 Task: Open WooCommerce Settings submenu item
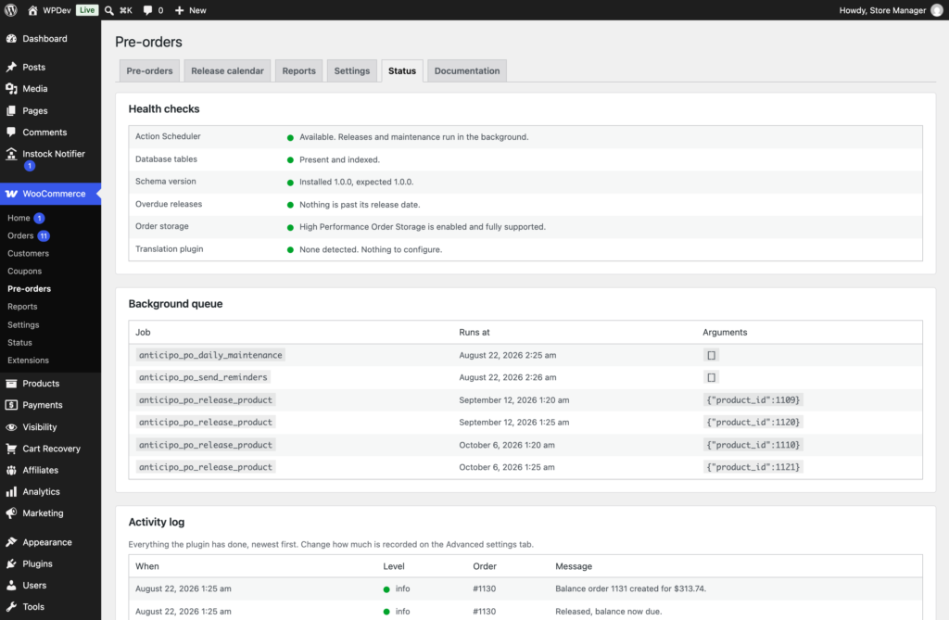[23, 324]
